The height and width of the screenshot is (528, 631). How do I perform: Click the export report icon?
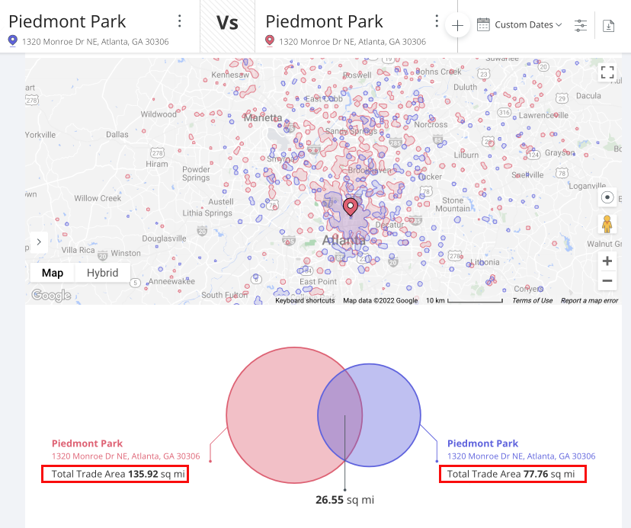point(608,25)
